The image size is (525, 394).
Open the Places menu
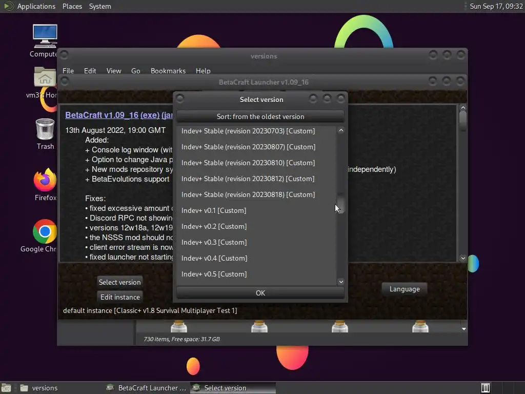click(x=72, y=6)
